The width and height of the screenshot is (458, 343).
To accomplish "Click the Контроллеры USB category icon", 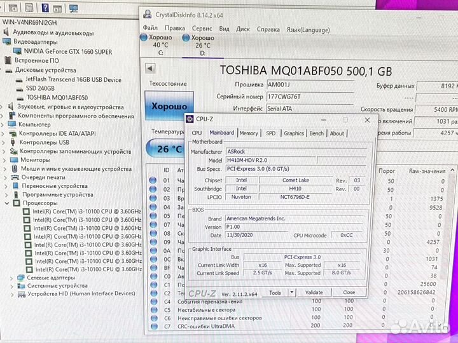I will [13, 142].
